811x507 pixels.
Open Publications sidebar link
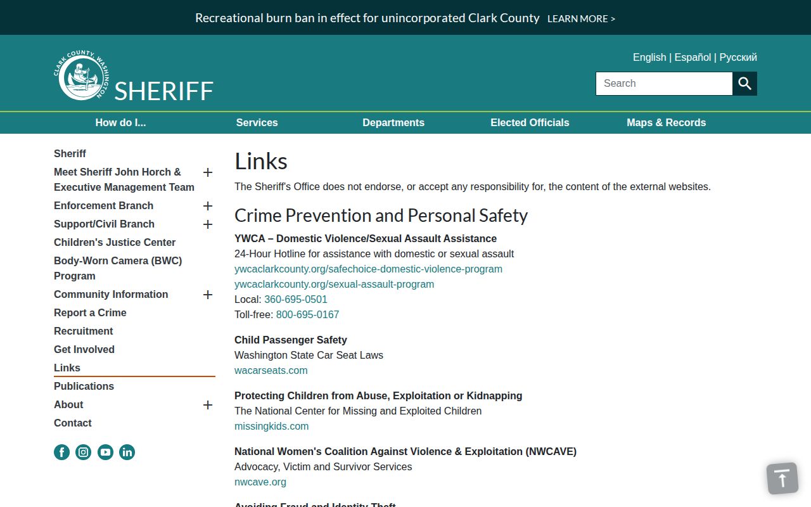(x=84, y=386)
